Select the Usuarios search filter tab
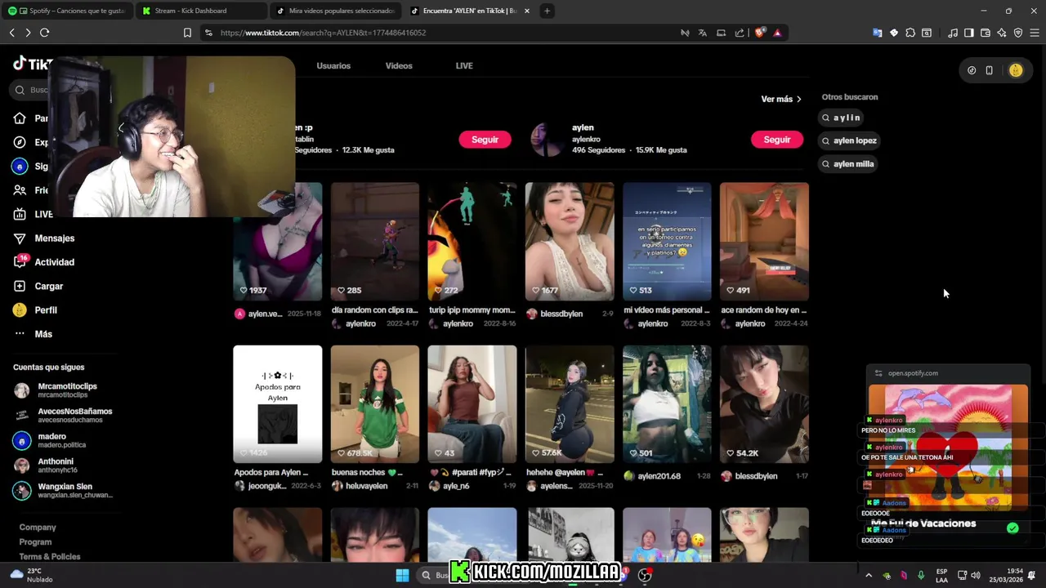Image resolution: width=1046 pixels, height=588 pixels. point(333,65)
